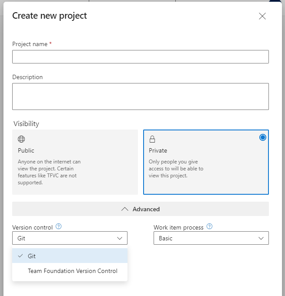Image resolution: width=285 pixels, height=296 pixels.
Task: Select the Private visibility radio button
Action: pyautogui.click(x=262, y=137)
